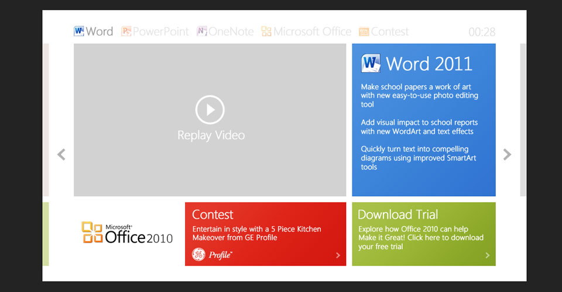Switch to the PowerPoint tab label
562x292 pixels.
point(160,32)
